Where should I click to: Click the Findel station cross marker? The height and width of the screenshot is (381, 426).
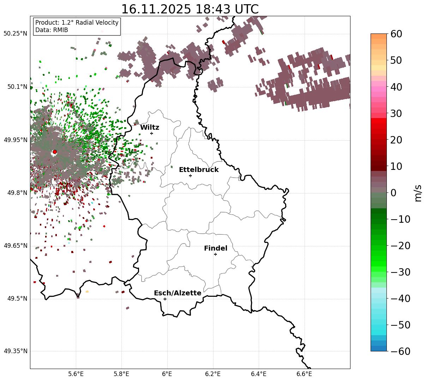click(x=215, y=254)
